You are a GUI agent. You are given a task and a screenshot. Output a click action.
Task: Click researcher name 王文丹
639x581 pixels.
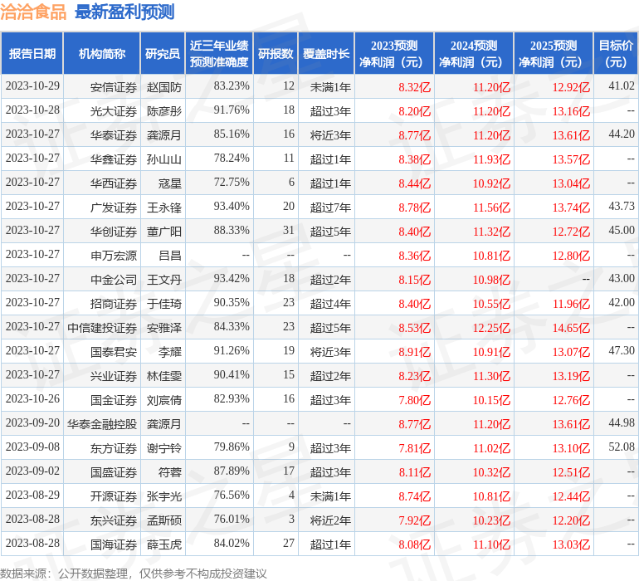163,280
